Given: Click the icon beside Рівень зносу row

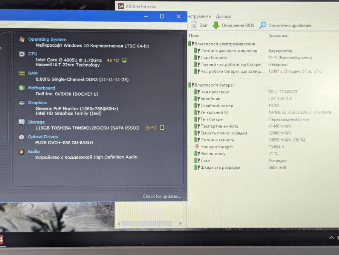Looking at the screenshot, I should point(197,154).
